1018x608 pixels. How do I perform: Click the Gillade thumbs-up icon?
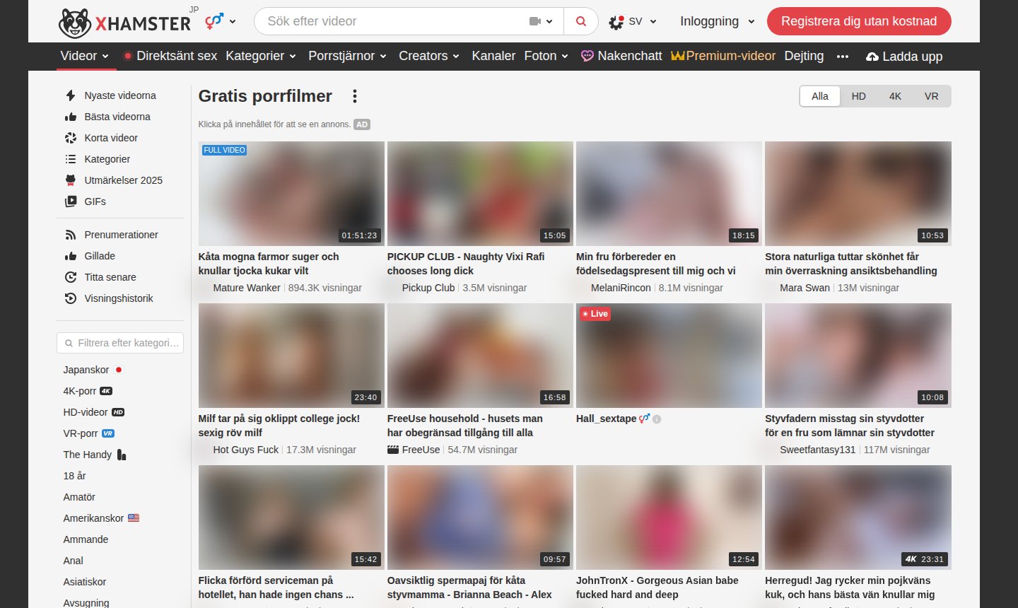[71, 256]
